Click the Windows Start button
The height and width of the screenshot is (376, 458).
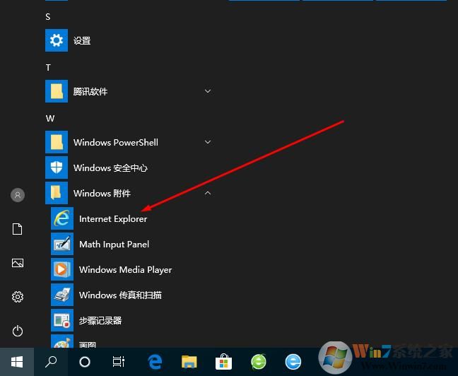(x=17, y=362)
